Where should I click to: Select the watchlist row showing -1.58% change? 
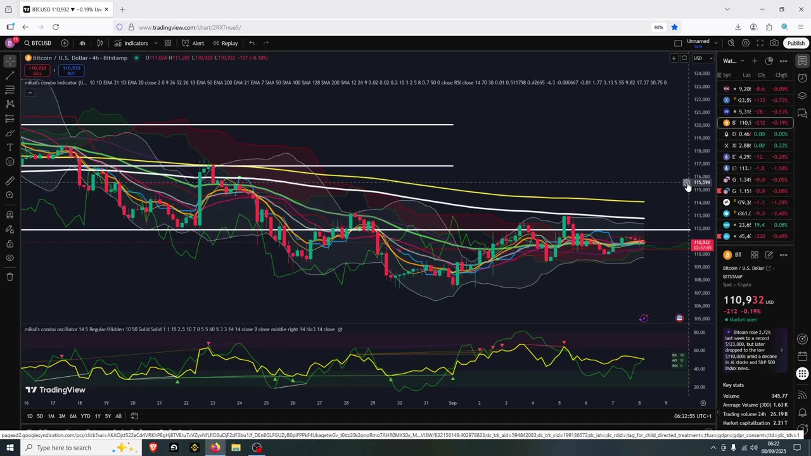coord(755,168)
